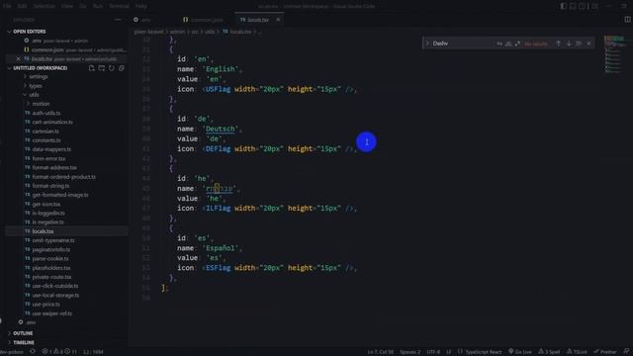Viewport: 633px width, 356px height.
Task: Switch to the .env editor tab
Action: pyautogui.click(x=142, y=20)
